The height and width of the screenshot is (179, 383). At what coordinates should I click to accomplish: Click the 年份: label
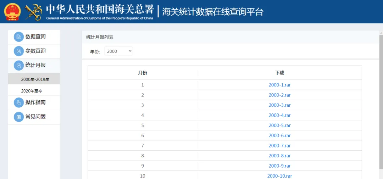pyautogui.click(x=95, y=52)
